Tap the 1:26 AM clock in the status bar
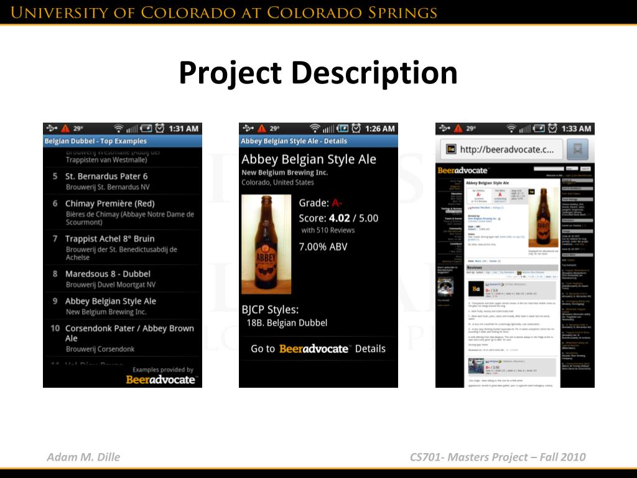Image resolution: width=637 pixels, height=478 pixels. click(380, 129)
